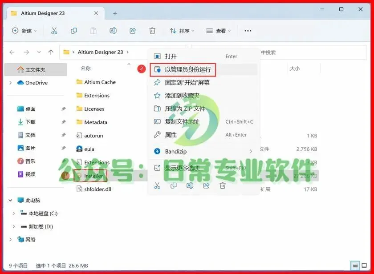
Task: Go back with the left arrow button
Action: coord(12,52)
